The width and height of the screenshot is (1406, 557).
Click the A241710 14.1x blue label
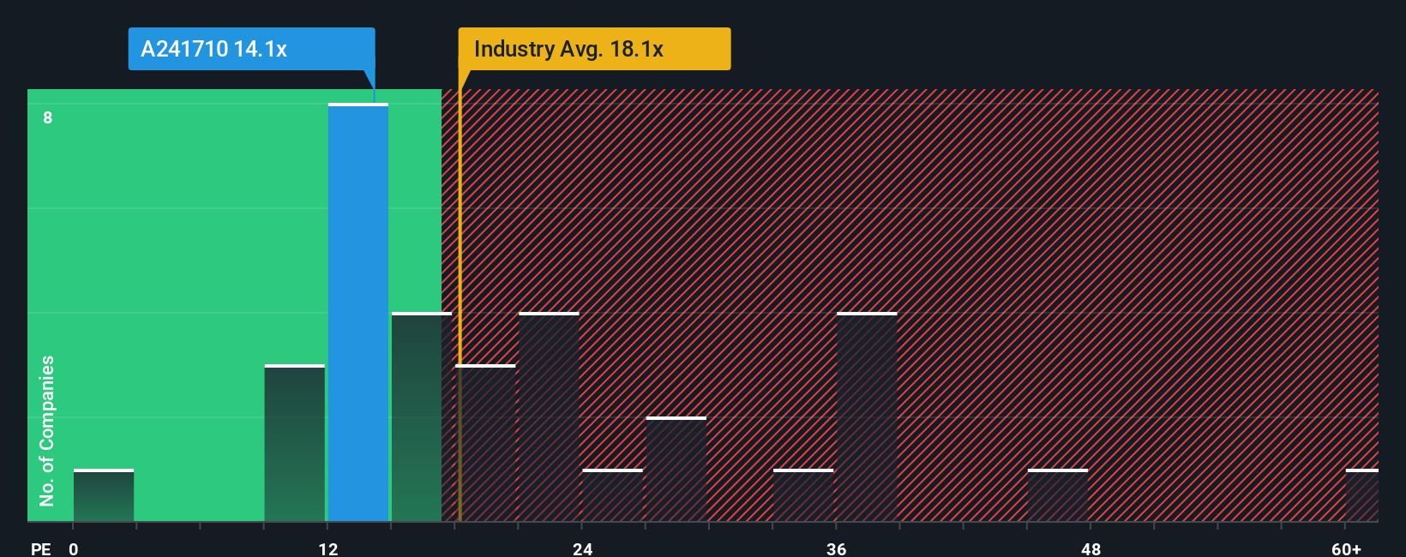click(251, 49)
